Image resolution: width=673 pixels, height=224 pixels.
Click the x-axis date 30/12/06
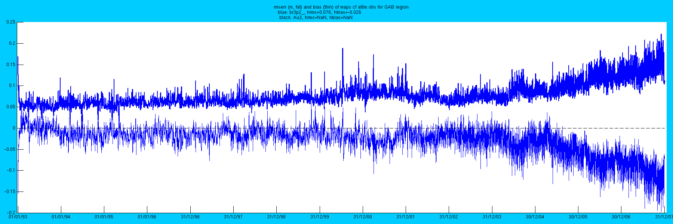coord(621,217)
